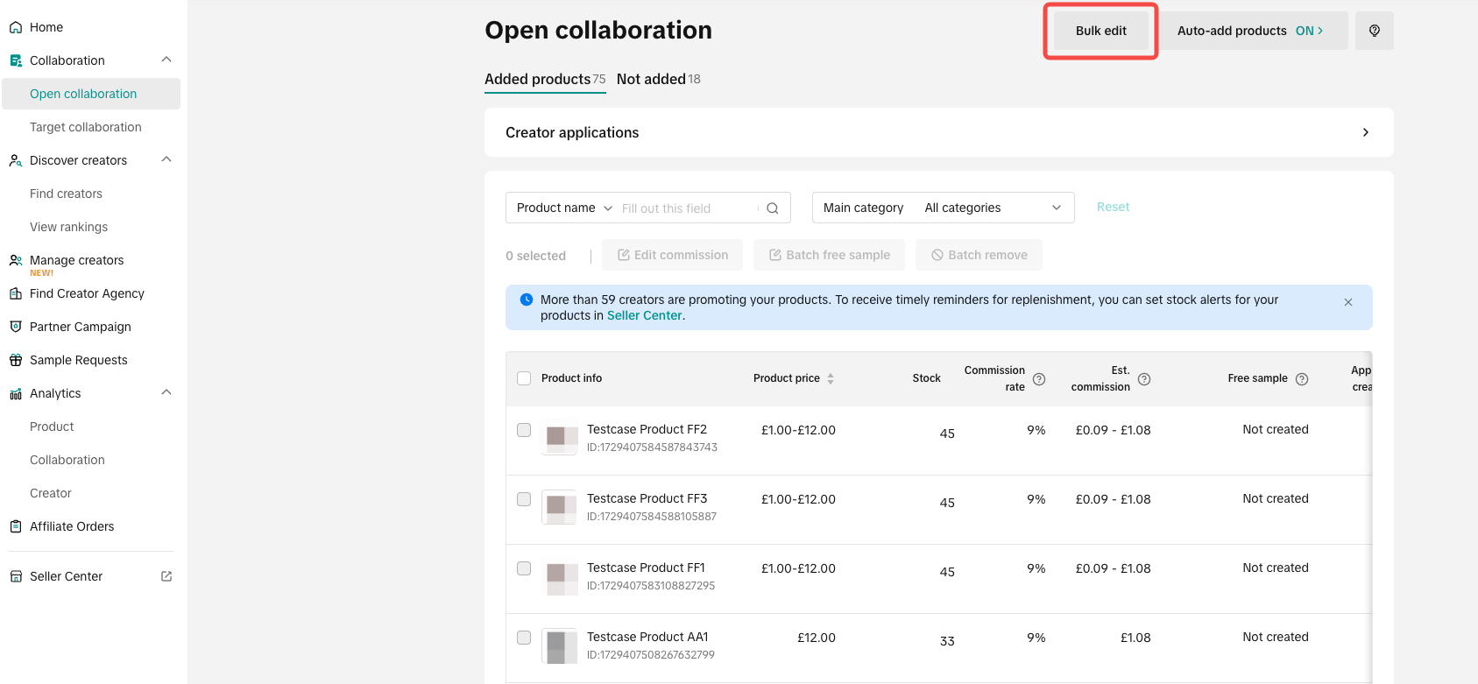Tick the select-all checkbox in table header

click(524, 378)
